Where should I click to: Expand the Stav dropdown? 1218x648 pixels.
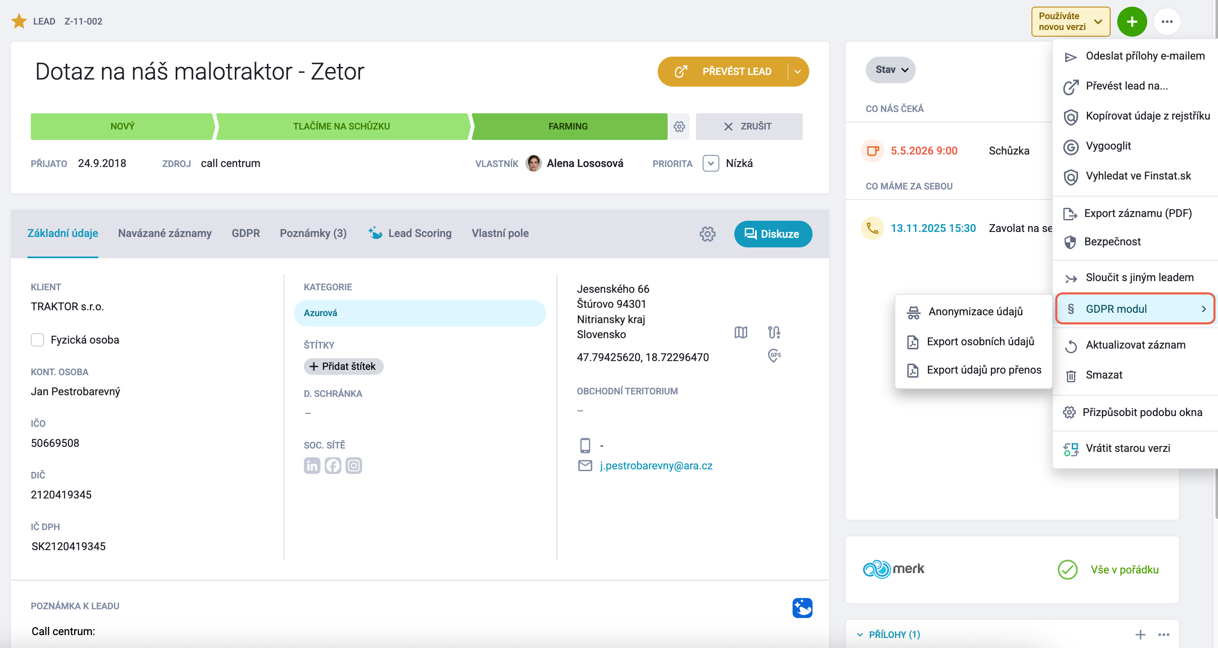[x=891, y=70]
